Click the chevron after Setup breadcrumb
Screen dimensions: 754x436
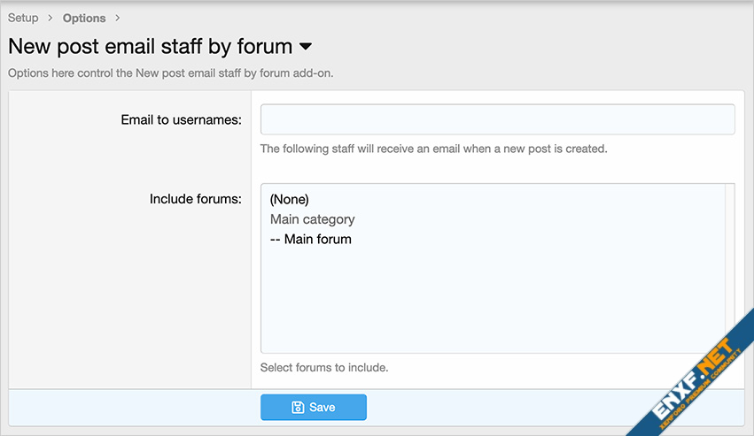(x=51, y=18)
